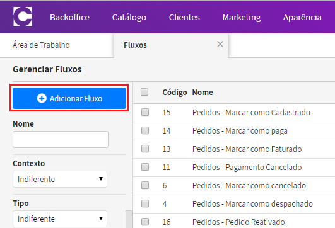Click the Adicionar Fluxo button
This screenshot has width=335, height=228.
click(69, 98)
